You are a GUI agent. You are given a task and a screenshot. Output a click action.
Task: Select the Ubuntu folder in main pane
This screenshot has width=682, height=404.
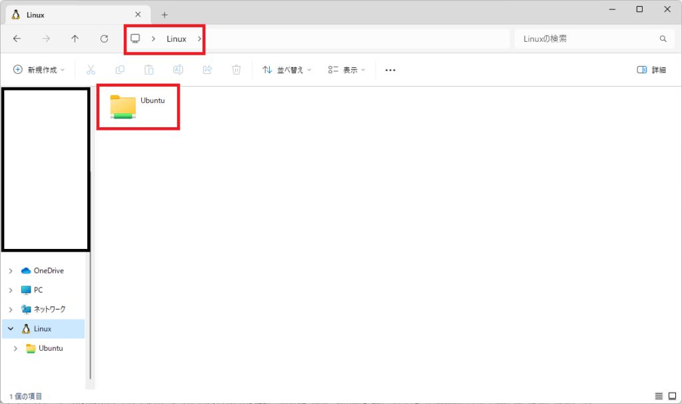pos(138,106)
